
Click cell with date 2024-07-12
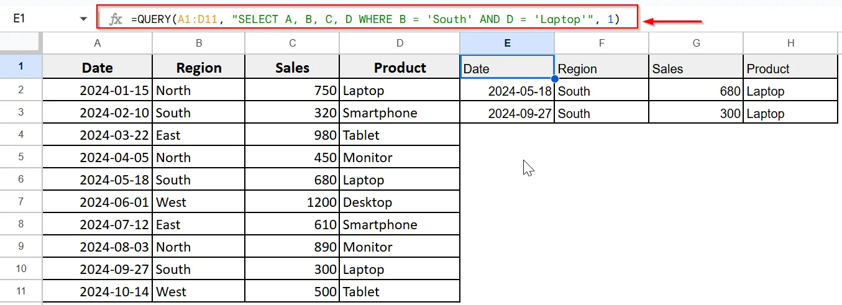click(98, 224)
